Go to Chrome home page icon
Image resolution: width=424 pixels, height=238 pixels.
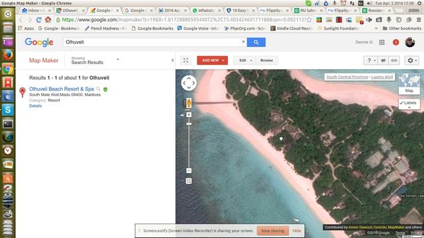[48, 20]
